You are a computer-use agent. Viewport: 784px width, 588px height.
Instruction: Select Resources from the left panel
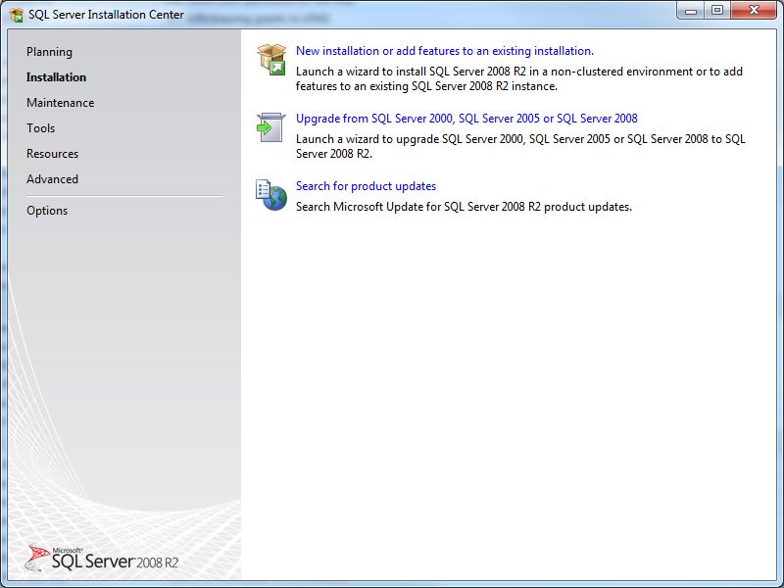click(53, 154)
